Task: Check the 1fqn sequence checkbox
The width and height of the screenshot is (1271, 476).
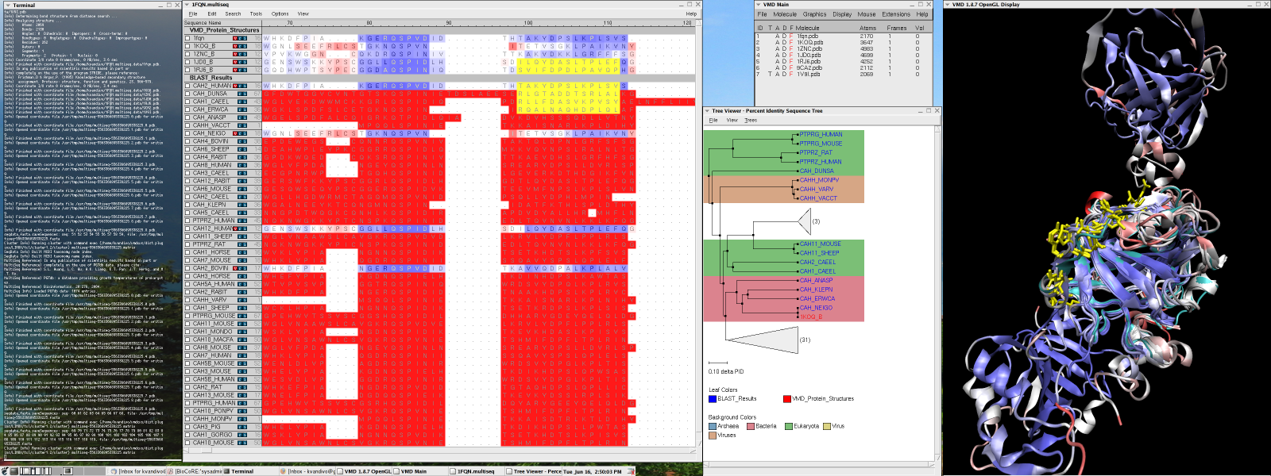Action: (188, 38)
